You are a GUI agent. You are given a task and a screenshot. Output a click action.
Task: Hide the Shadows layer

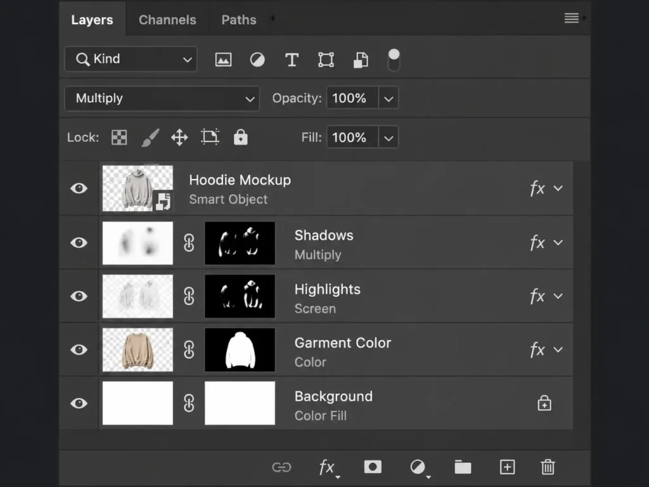(x=79, y=243)
